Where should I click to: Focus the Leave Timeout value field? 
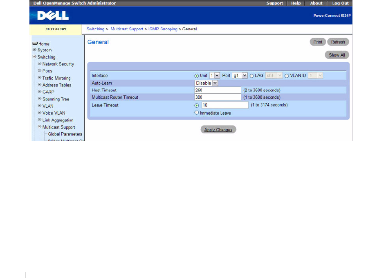tap(225, 105)
